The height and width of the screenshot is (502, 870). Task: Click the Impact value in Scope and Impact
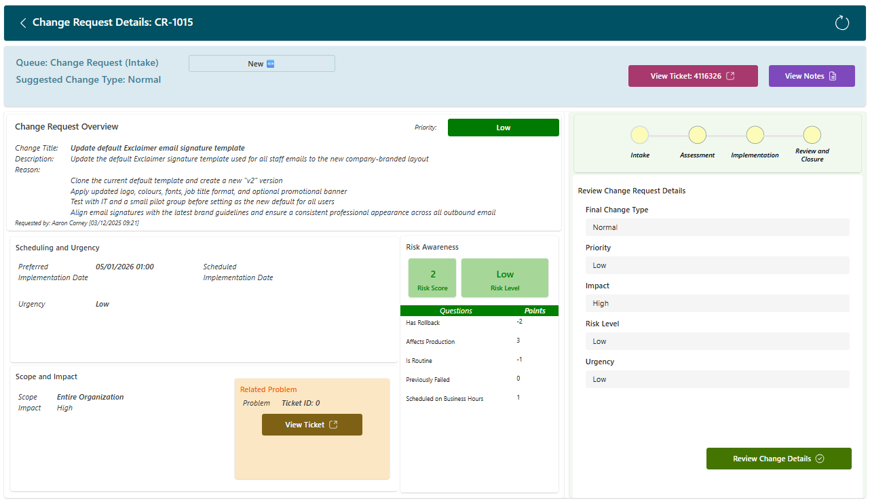[64, 408]
